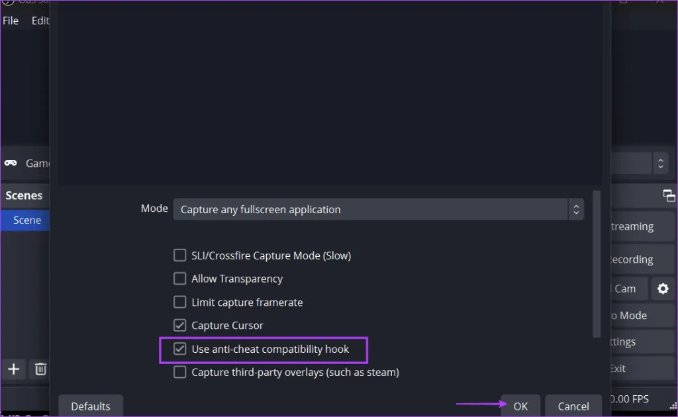Open virtual camera settings gear icon
This screenshot has width=678, height=417.
(x=662, y=289)
